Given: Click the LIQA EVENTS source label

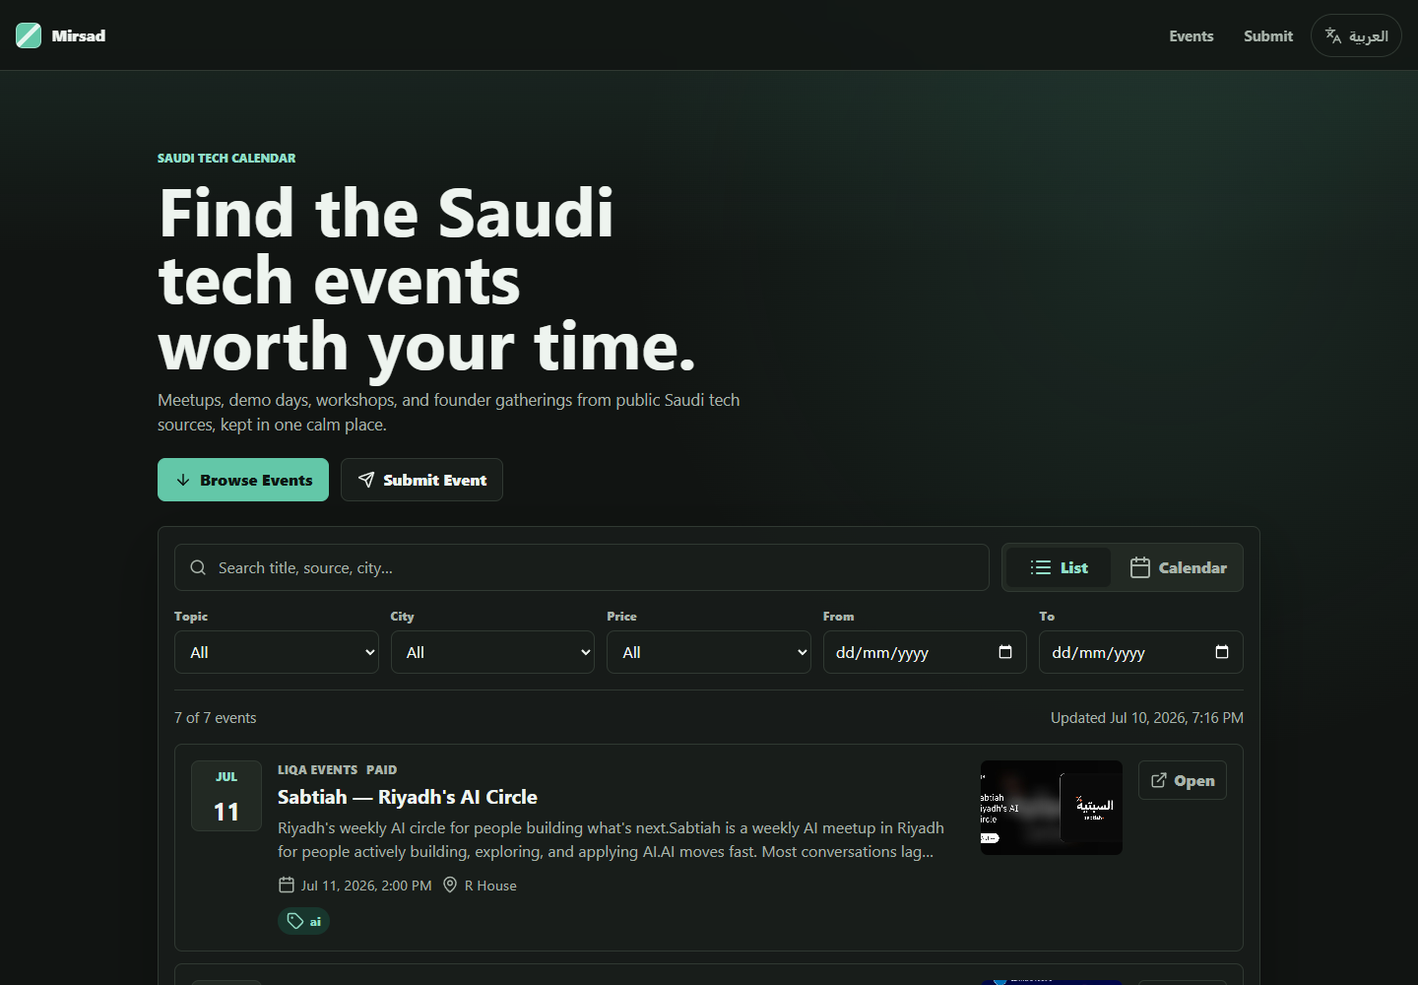Looking at the screenshot, I should (x=317, y=769).
